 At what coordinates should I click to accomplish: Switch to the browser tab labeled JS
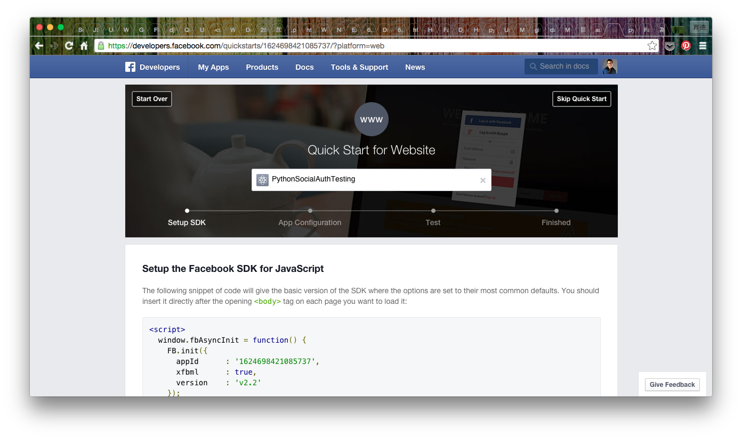click(96, 30)
